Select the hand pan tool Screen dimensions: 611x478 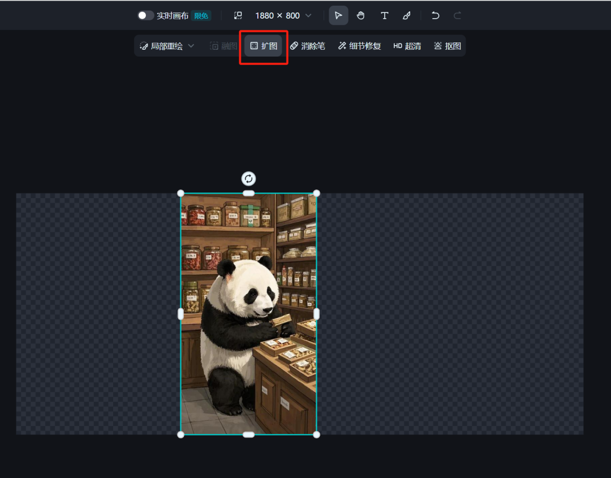(x=360, y=15)
